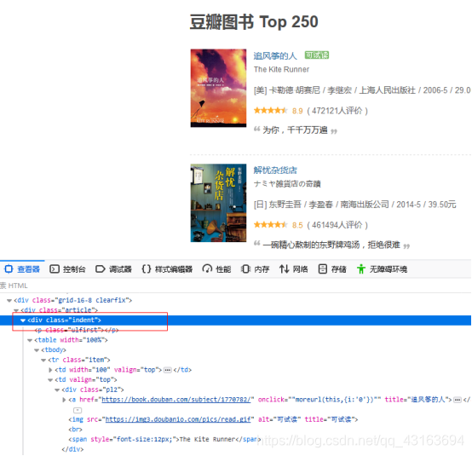Click the subtitle The Kite Runner
This screenshot has width=472, height=456.
(281, 70)
